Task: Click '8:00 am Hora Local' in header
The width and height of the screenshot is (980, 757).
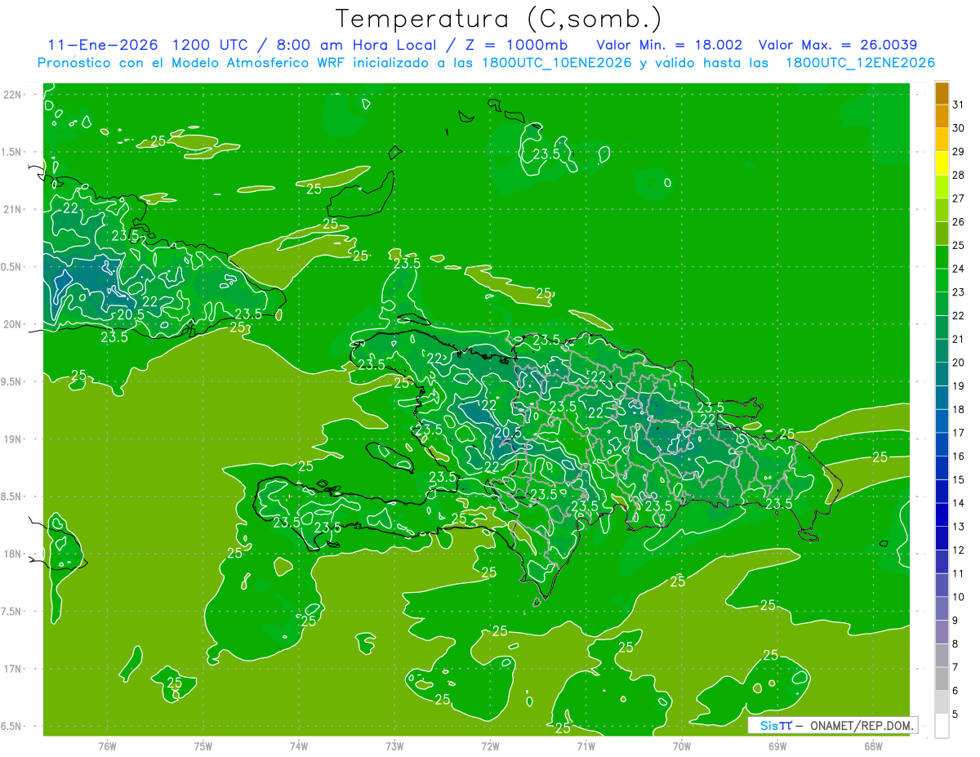Action: click(359, 45)
